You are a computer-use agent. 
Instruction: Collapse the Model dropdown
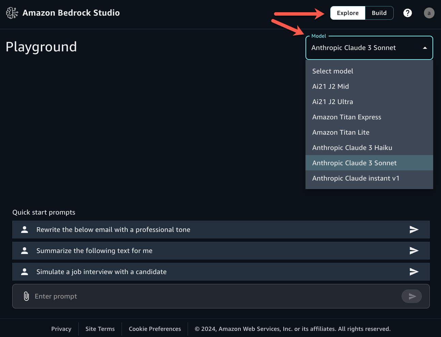(x=425, y=48)
